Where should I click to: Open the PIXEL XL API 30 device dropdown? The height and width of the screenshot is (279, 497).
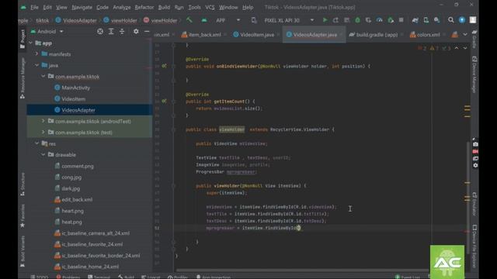pyautogui.click(x=289, y=20)
